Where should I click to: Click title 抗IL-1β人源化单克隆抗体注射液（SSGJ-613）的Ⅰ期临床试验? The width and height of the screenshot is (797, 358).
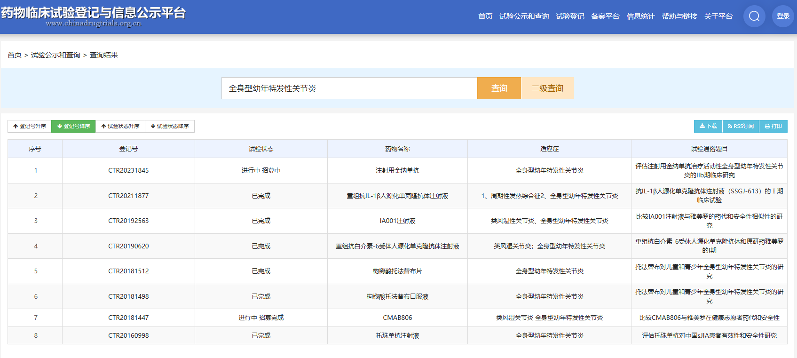709,196
